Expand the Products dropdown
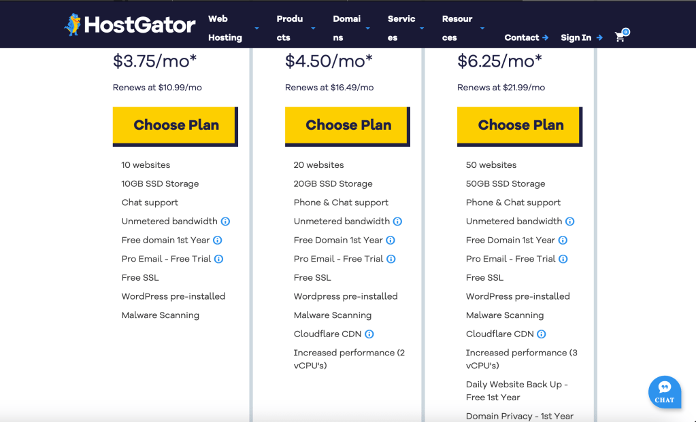 (x=295, y=28)
